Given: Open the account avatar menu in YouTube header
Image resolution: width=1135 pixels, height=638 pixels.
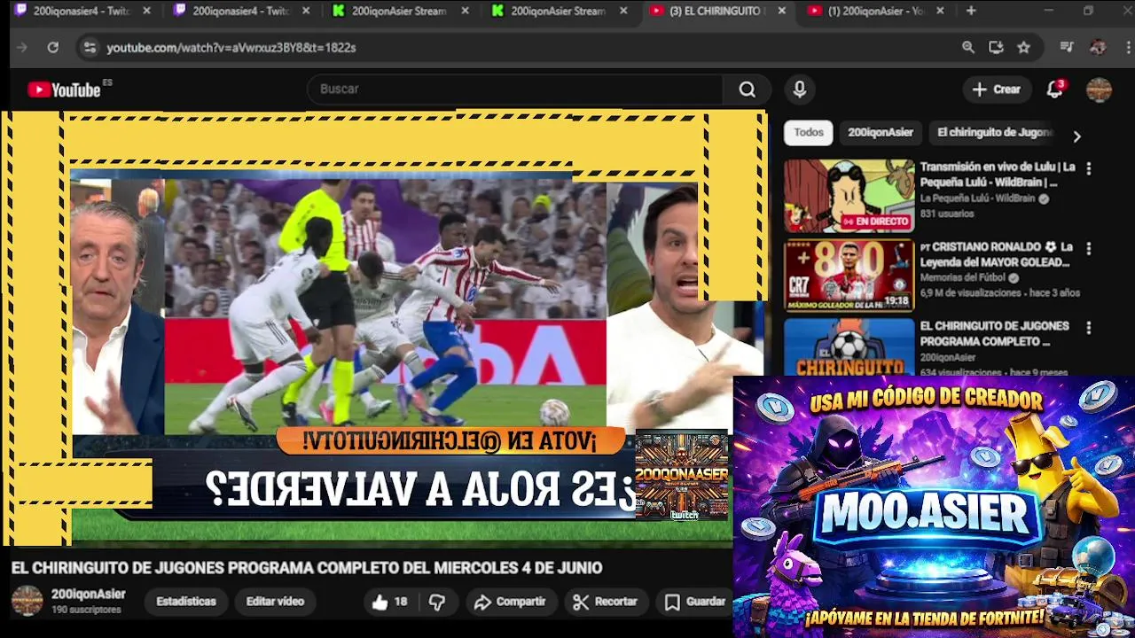Looking at the screenshot, I should [1099, 89].
